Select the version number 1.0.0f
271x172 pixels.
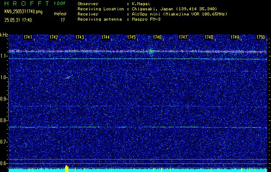(x=59, y=3)
